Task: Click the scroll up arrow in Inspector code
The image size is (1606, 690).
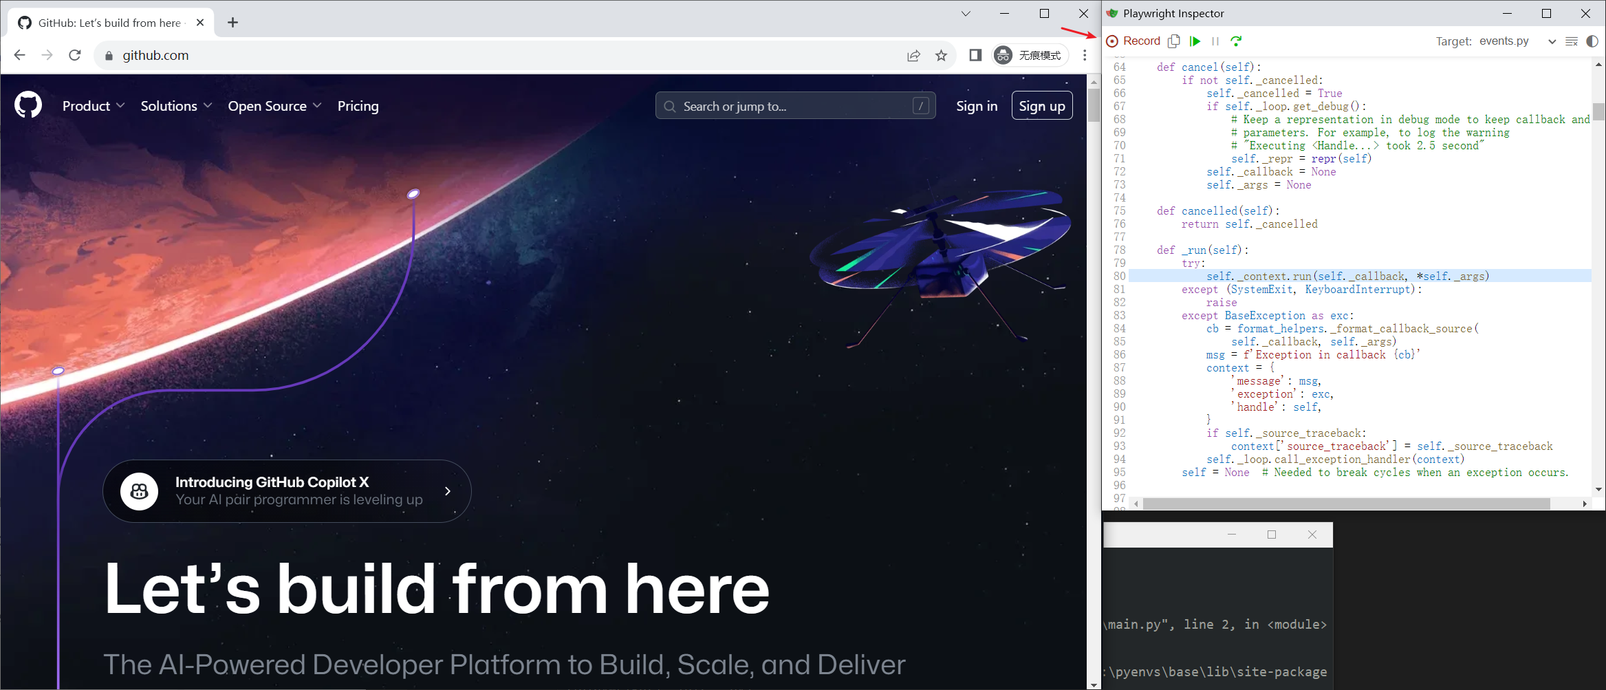Action: (x=1598, y=65)
